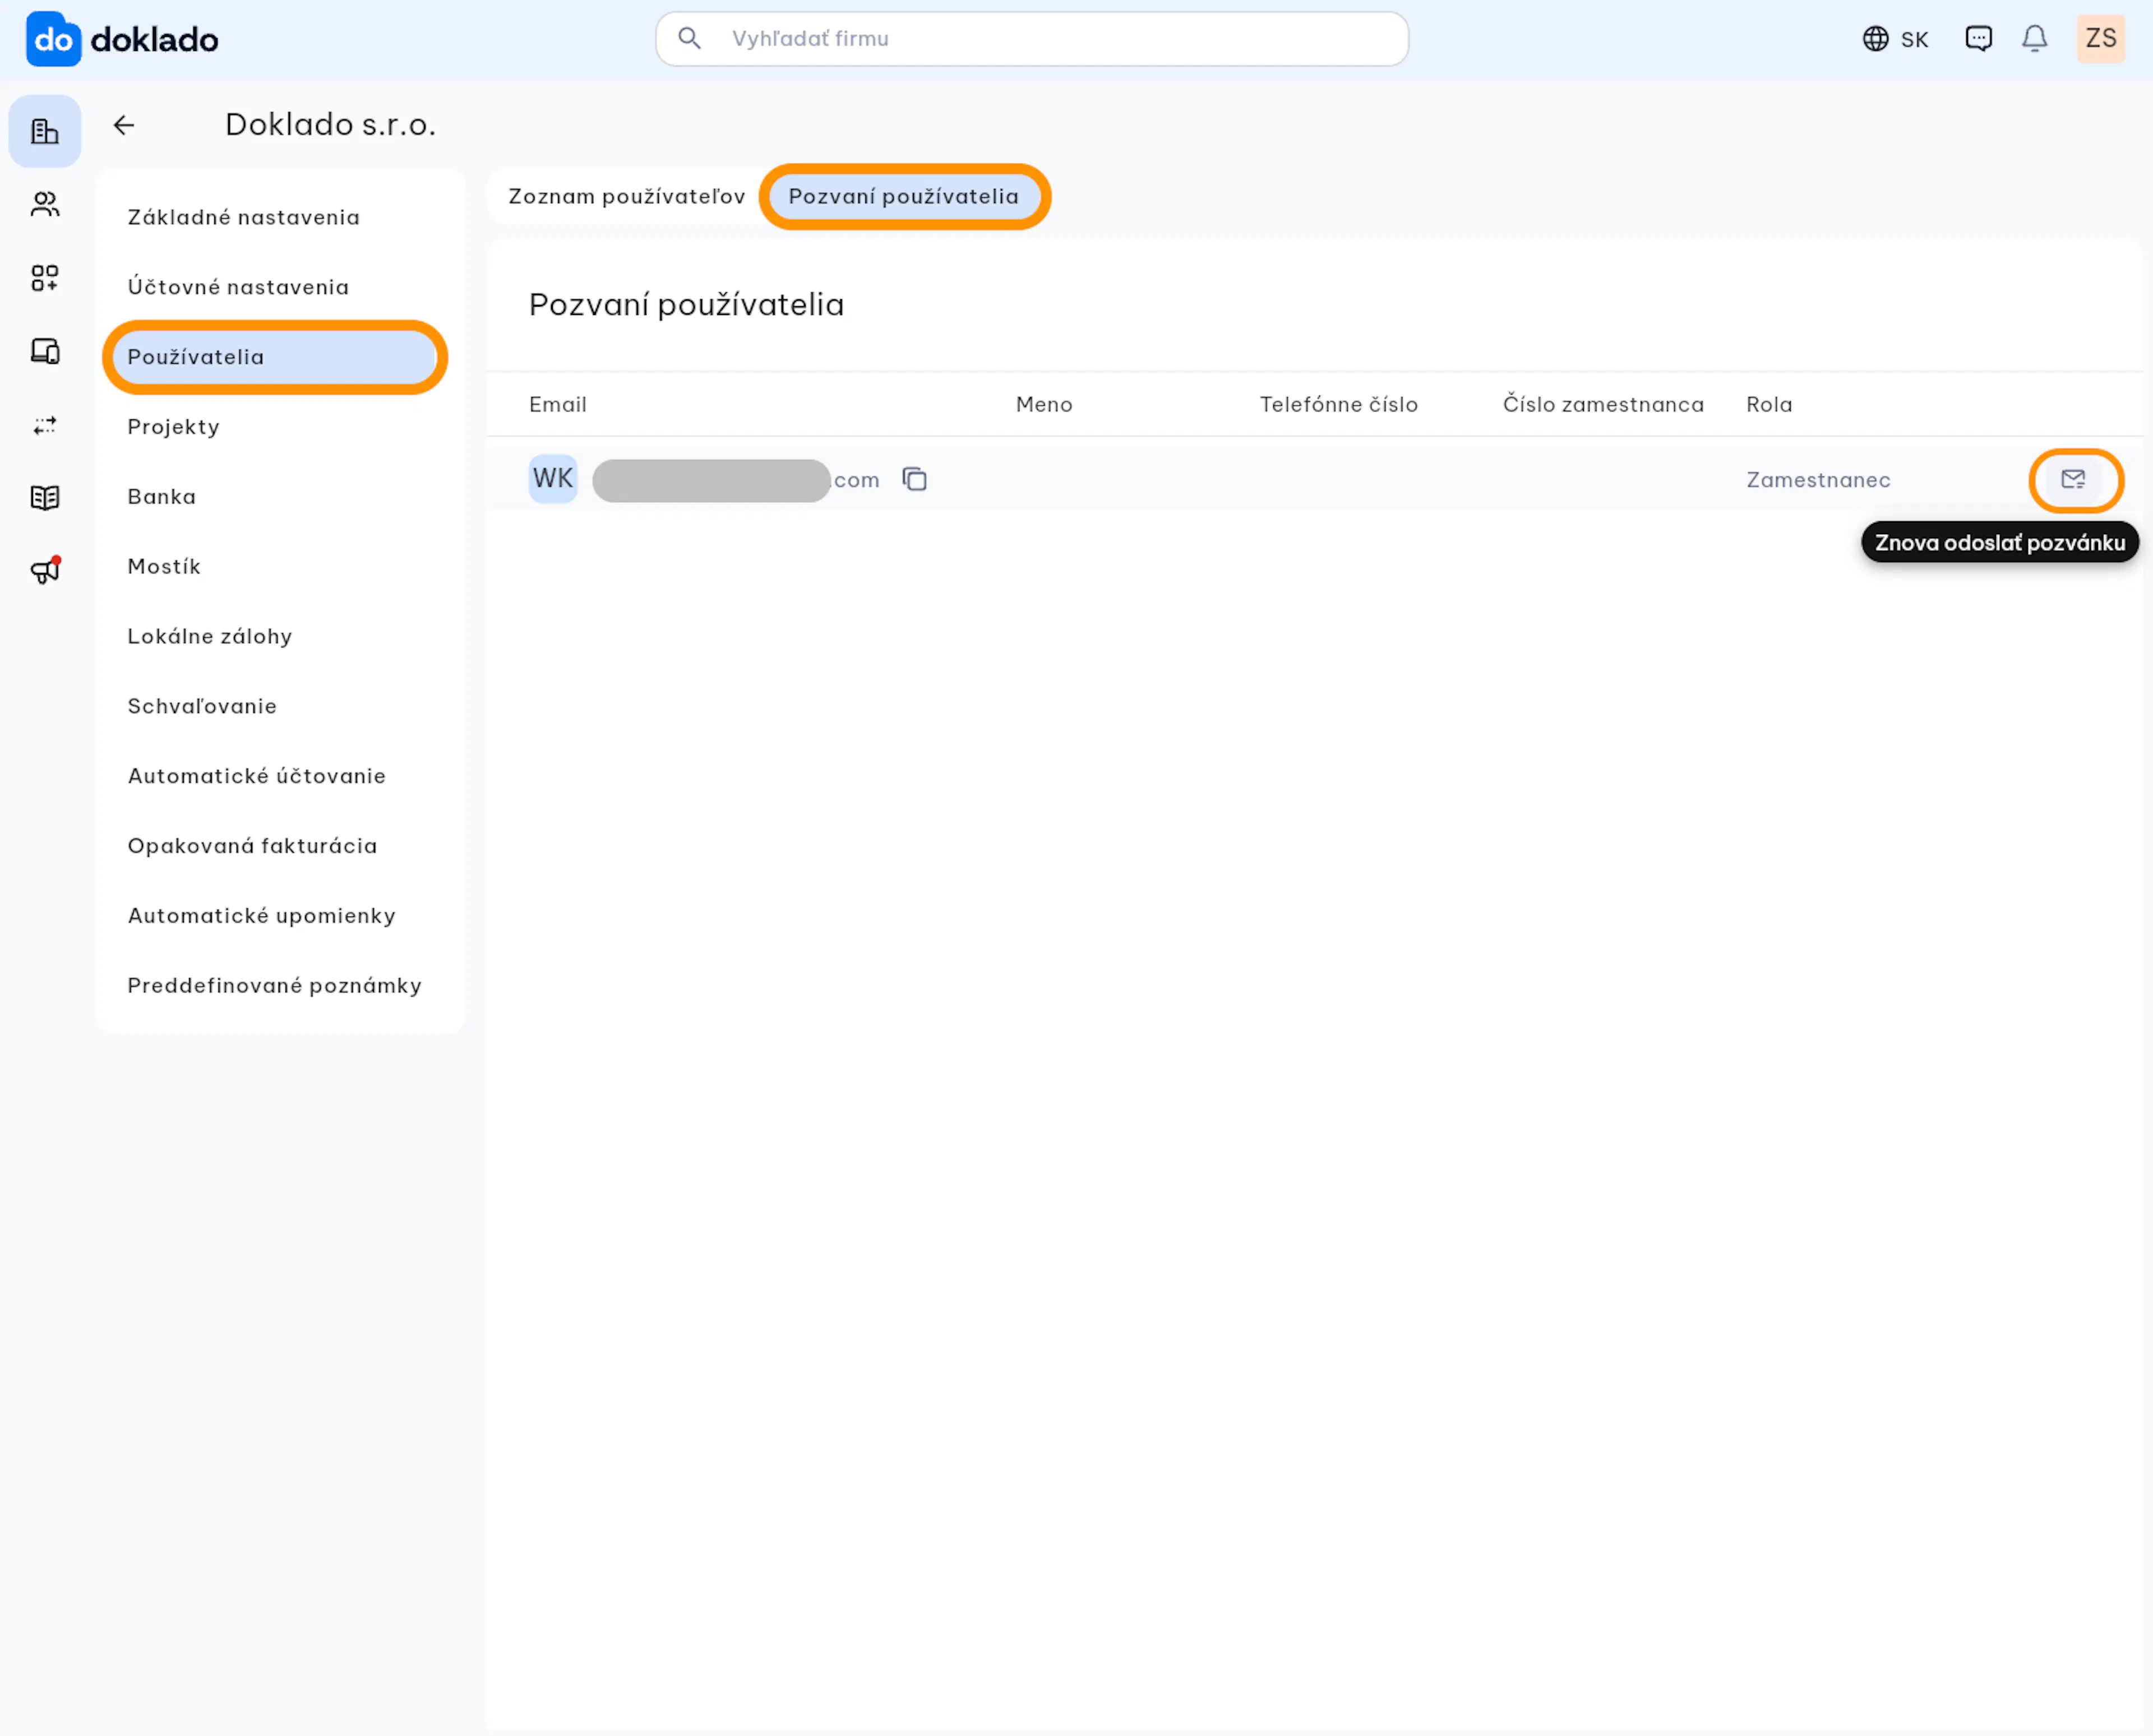The width and height of the screenshot is (2153, 1736).
Task: Open Účtovné nastavenia settings
Action: [x=280, y=287]
